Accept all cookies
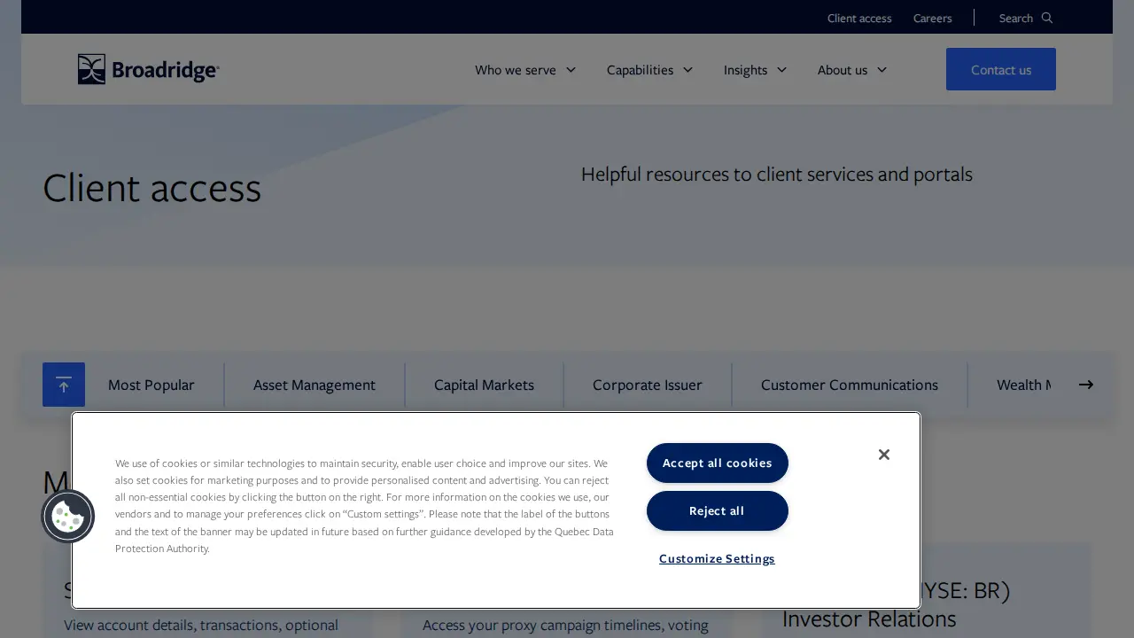Screen dimensions: 1134x638 (718, 463)
